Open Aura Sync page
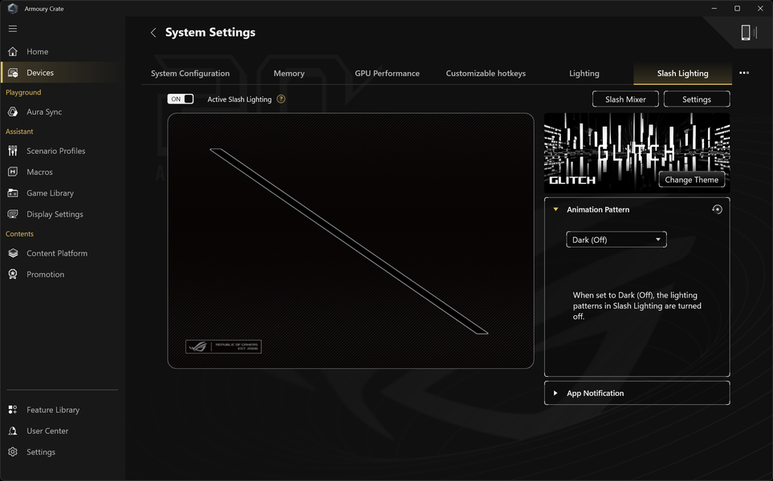The height and width of the screenshot is (481, 773). 44,111
